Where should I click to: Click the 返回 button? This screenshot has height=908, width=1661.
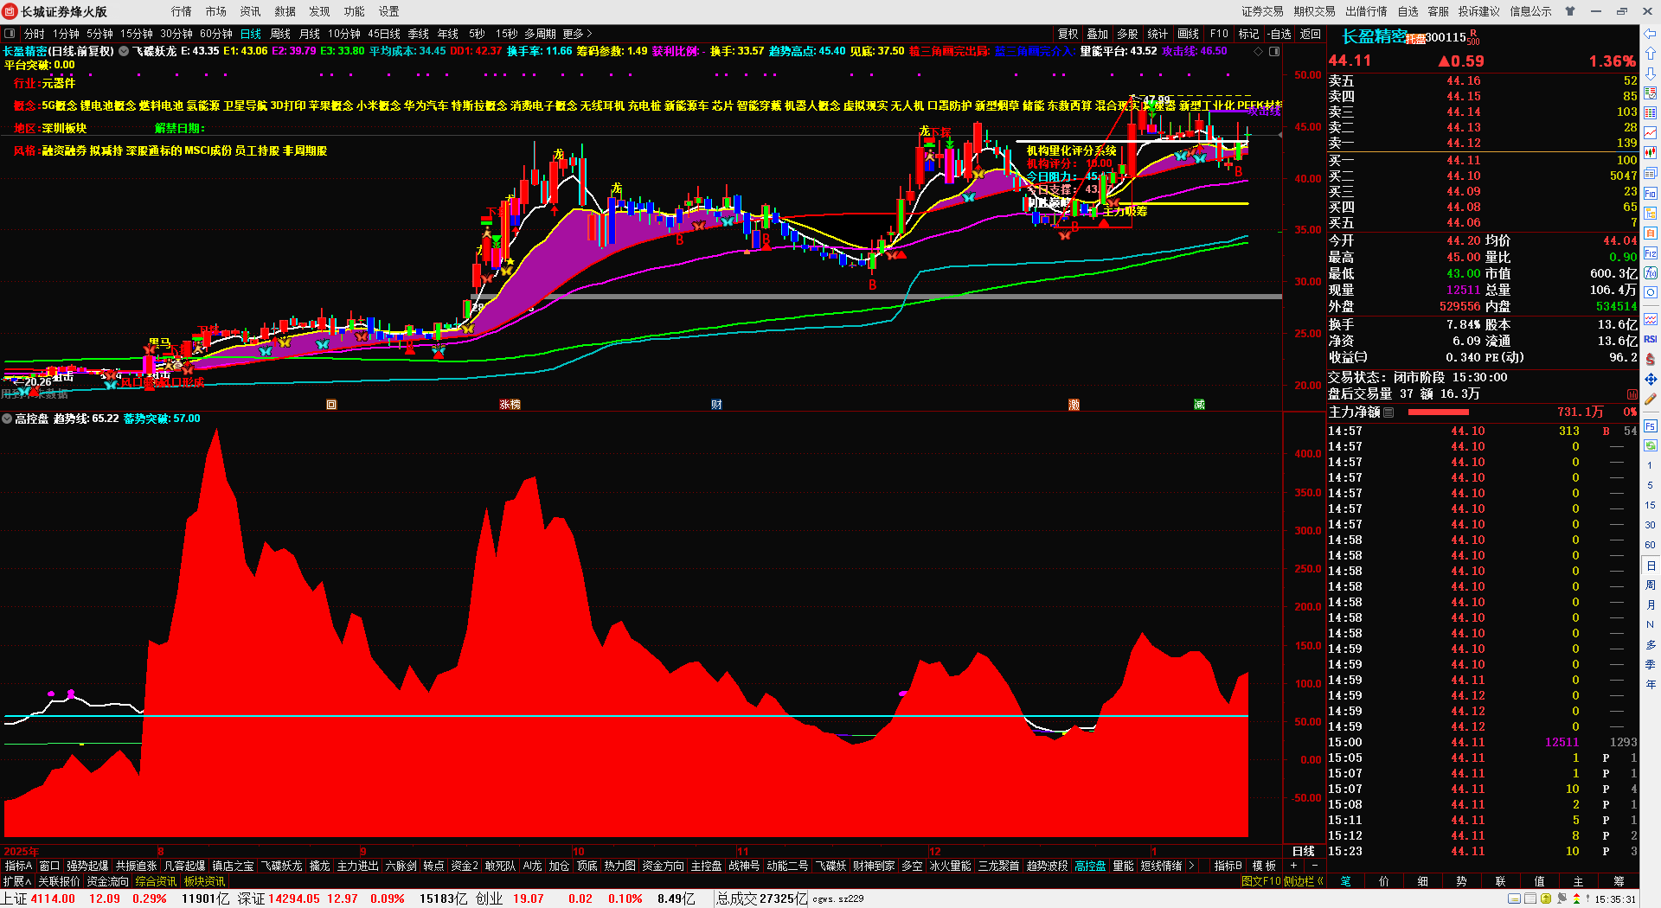(x=1310, y=34)
